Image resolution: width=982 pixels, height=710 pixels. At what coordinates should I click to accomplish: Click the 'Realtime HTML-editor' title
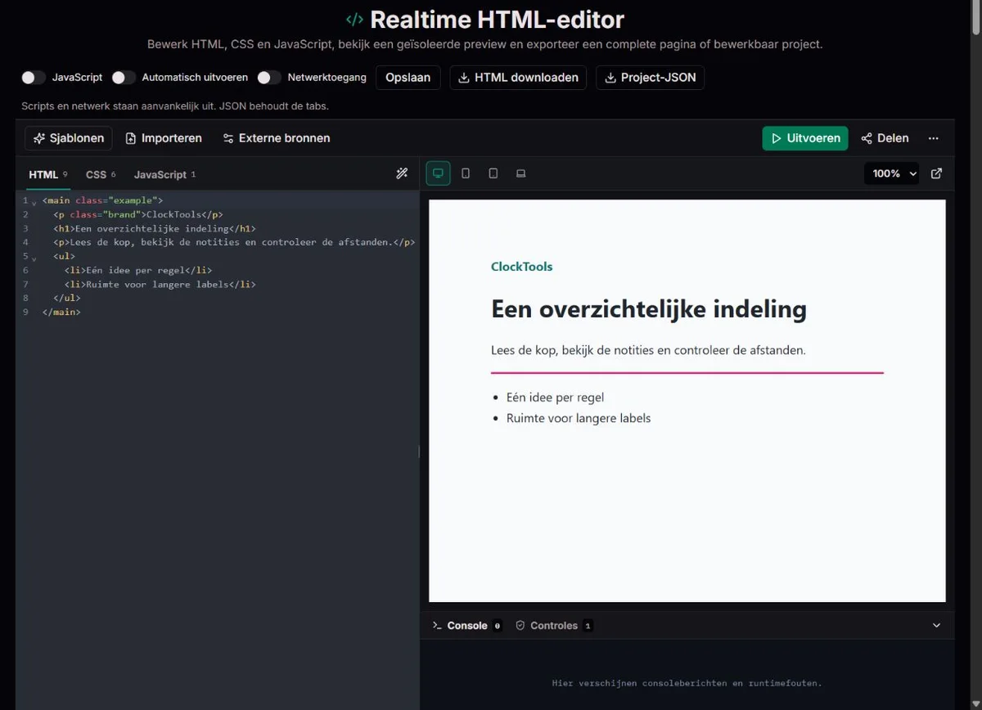pyautogui.click(x=497, y=20)
